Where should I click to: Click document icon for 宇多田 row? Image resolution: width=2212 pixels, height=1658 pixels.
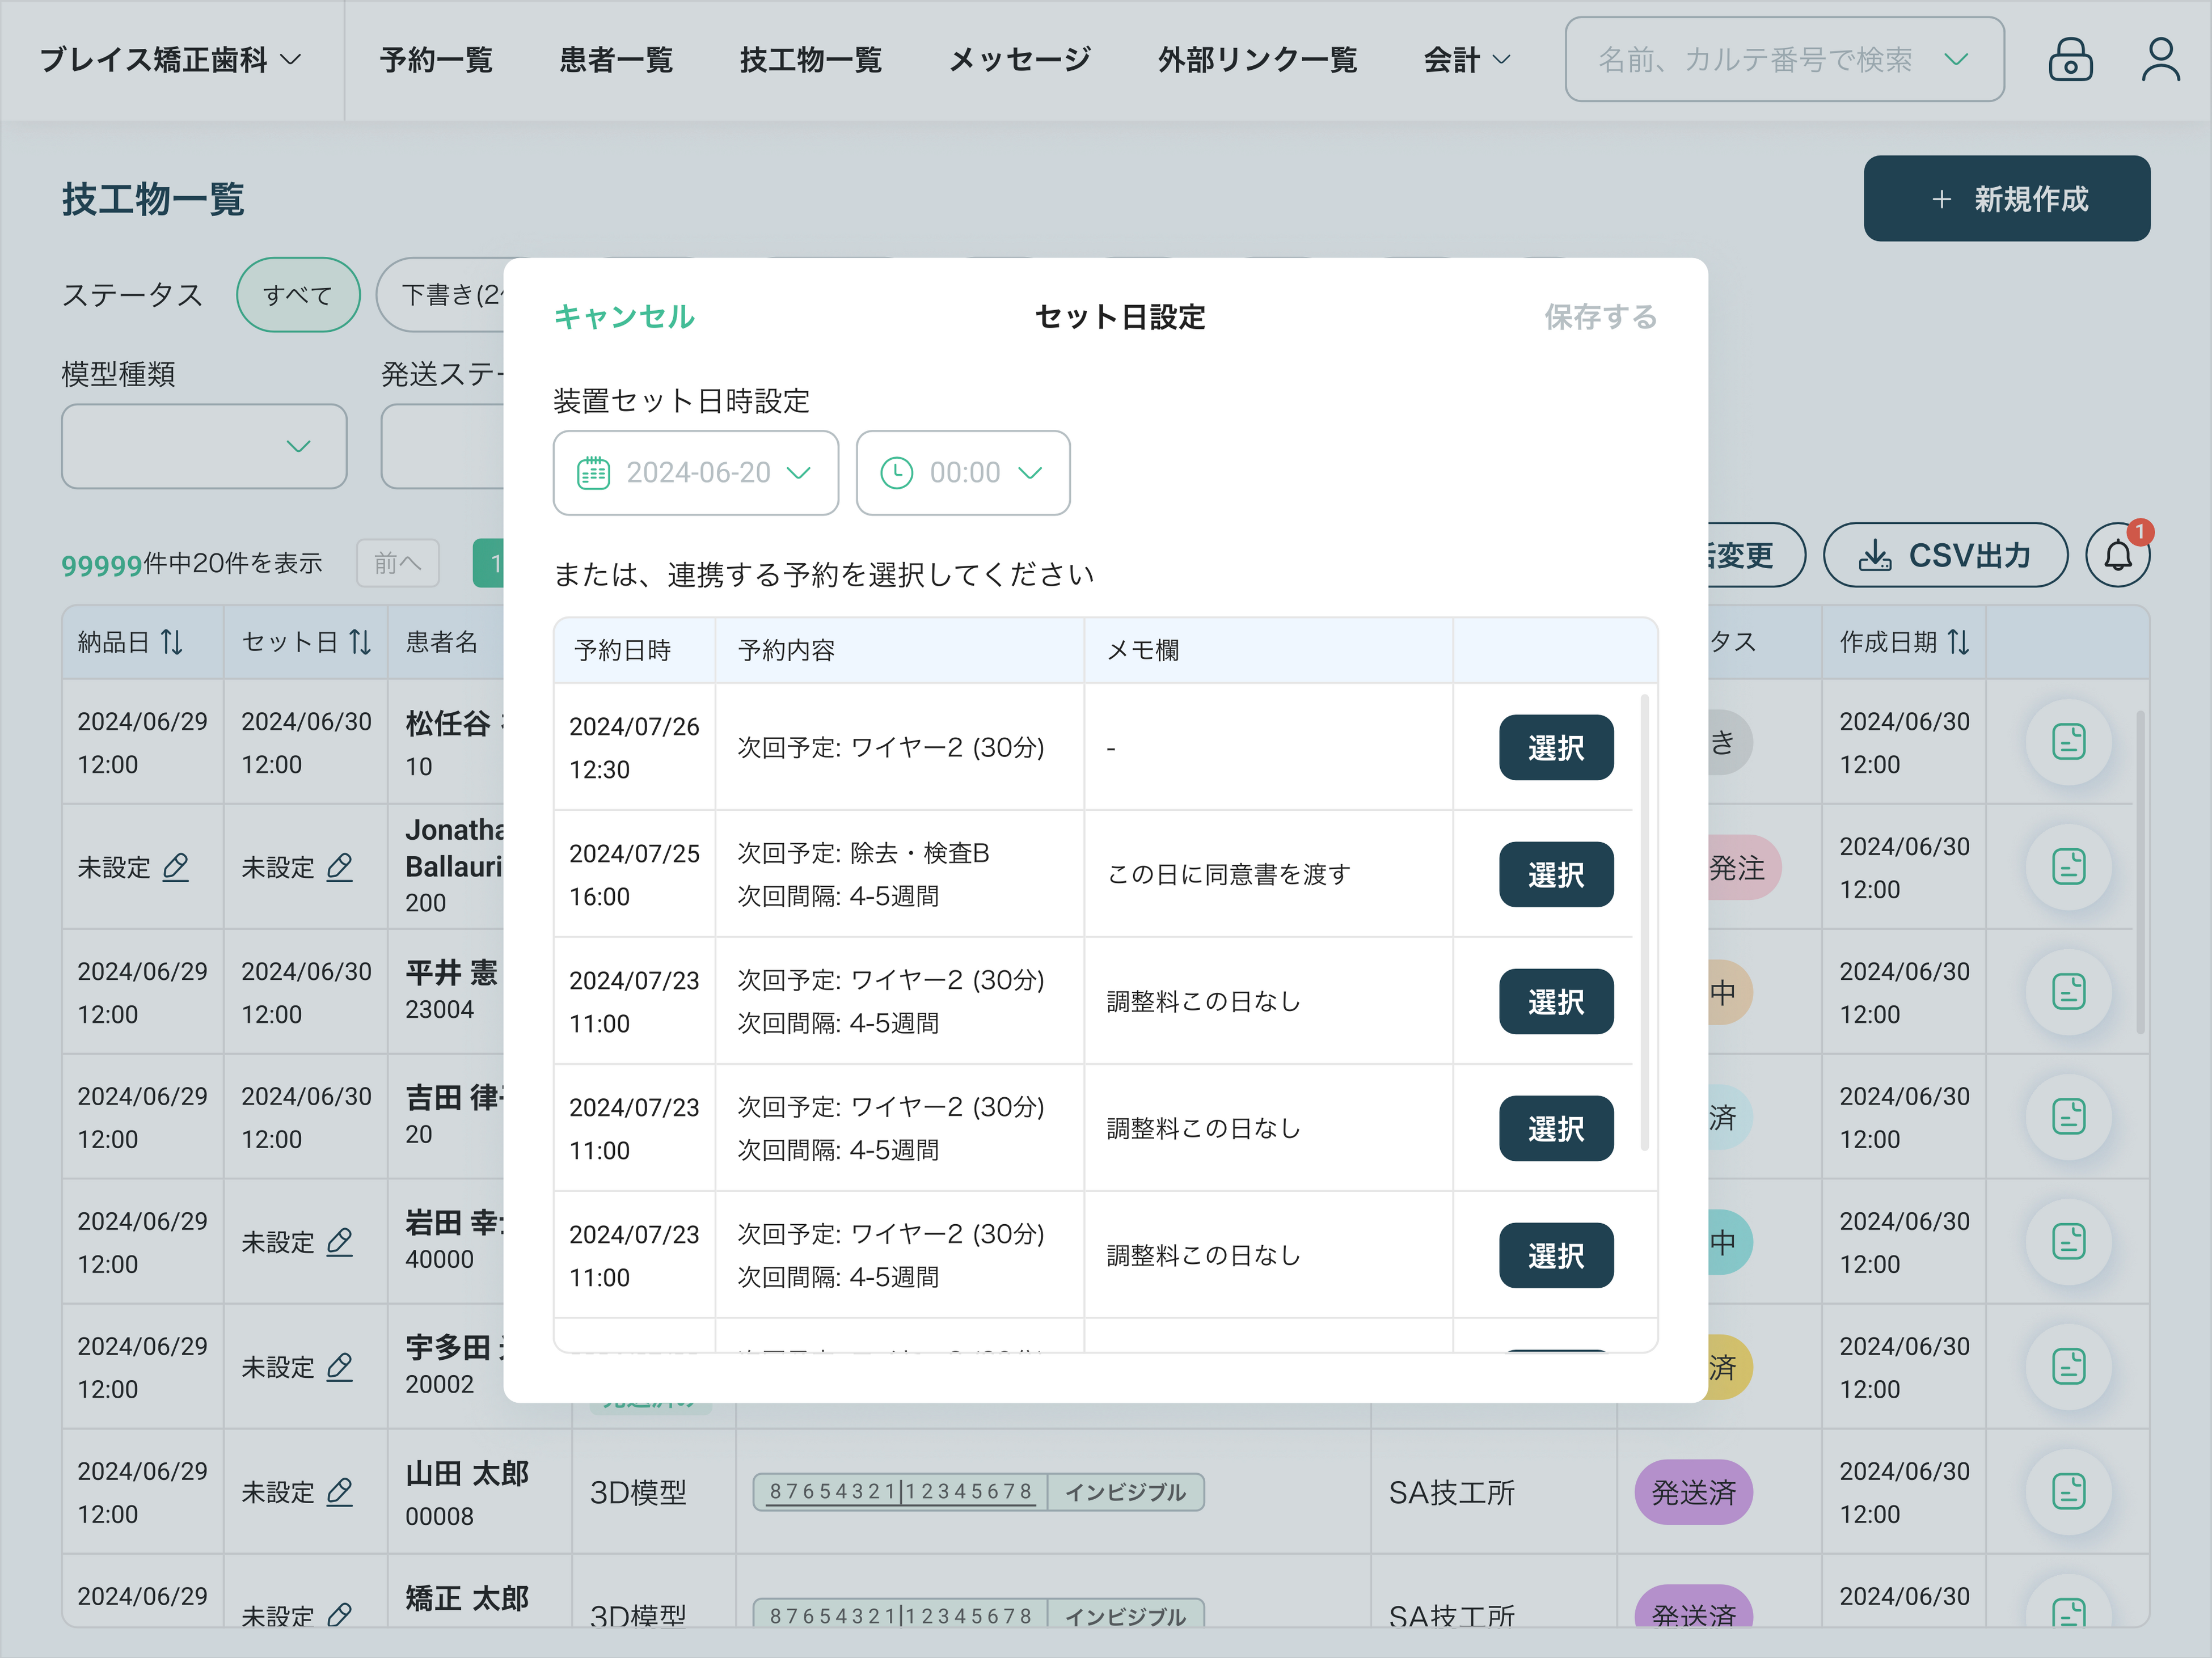(2068, 1367)
